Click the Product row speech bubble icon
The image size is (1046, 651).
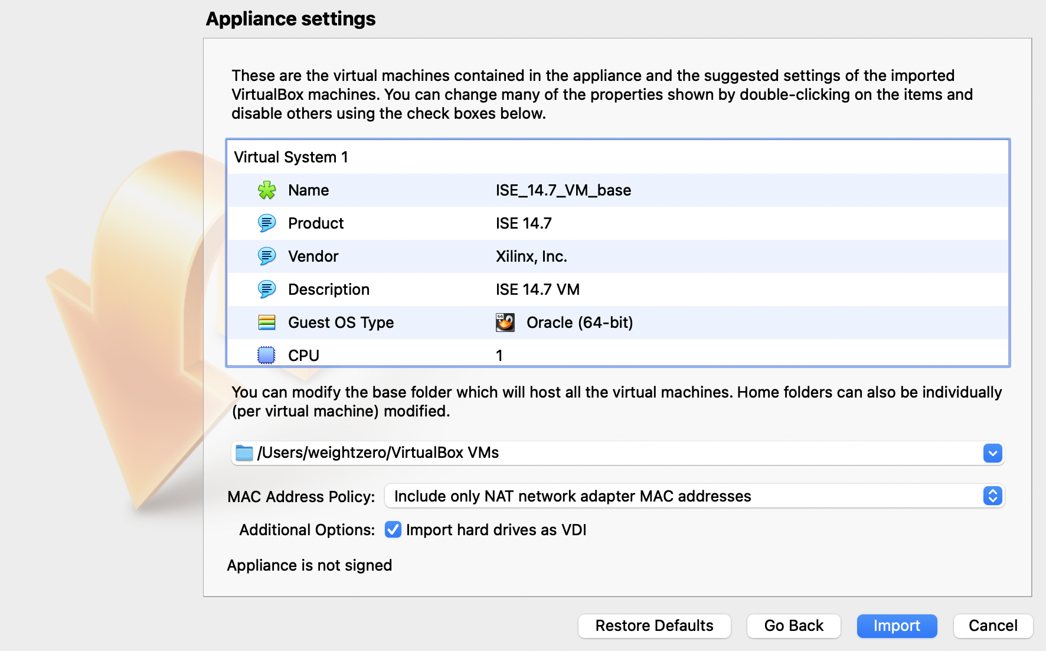[x=267, y=223]
